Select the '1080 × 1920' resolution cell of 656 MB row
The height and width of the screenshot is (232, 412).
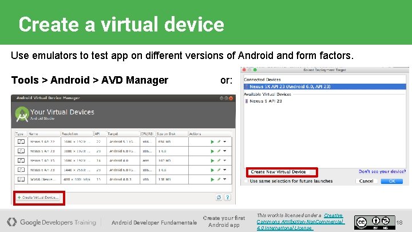click(77, 142)
